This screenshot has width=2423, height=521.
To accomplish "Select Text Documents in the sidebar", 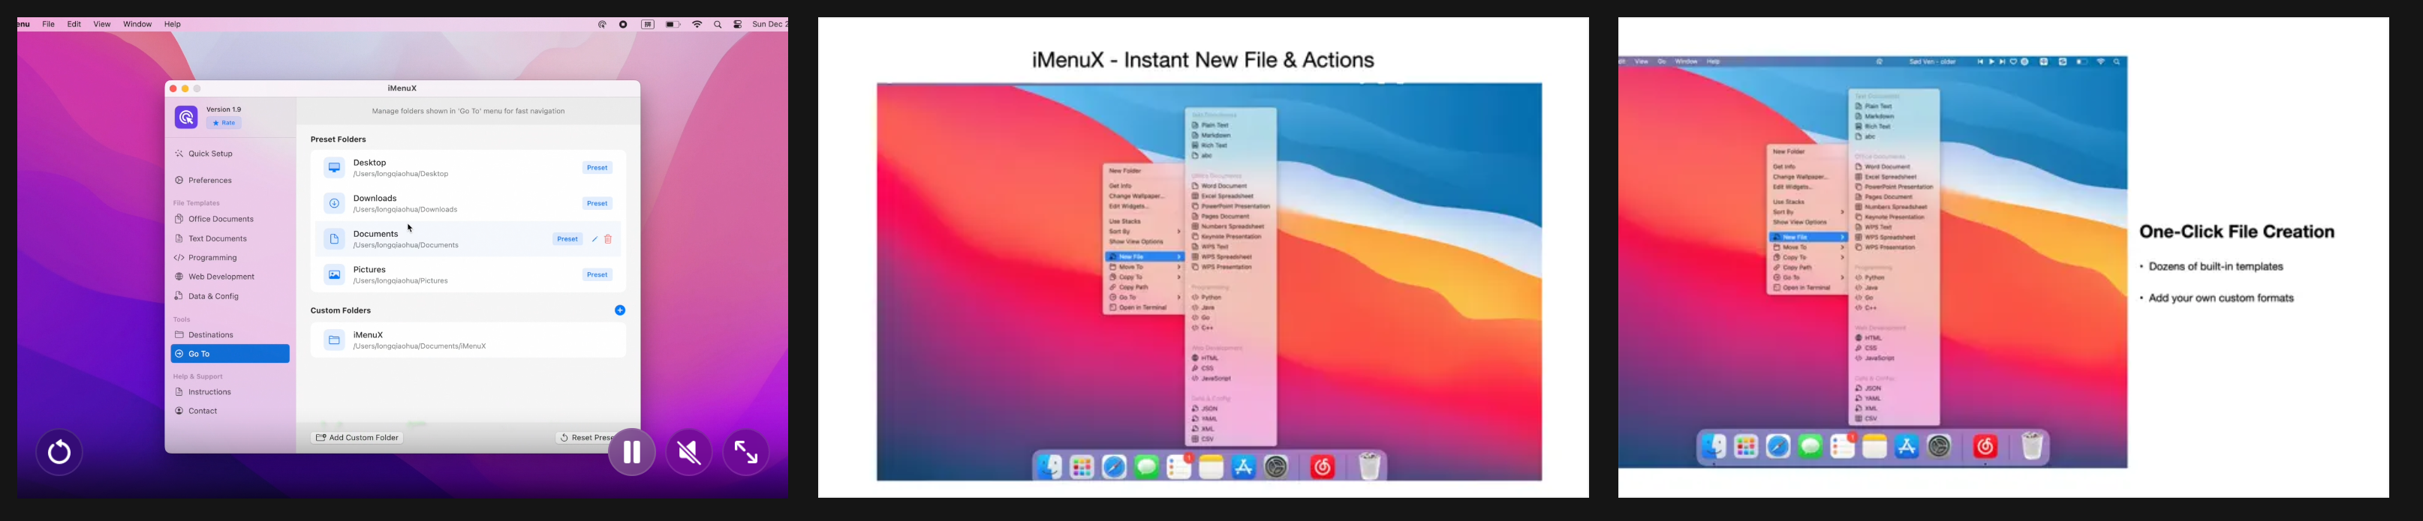I will tap(217, 239).
